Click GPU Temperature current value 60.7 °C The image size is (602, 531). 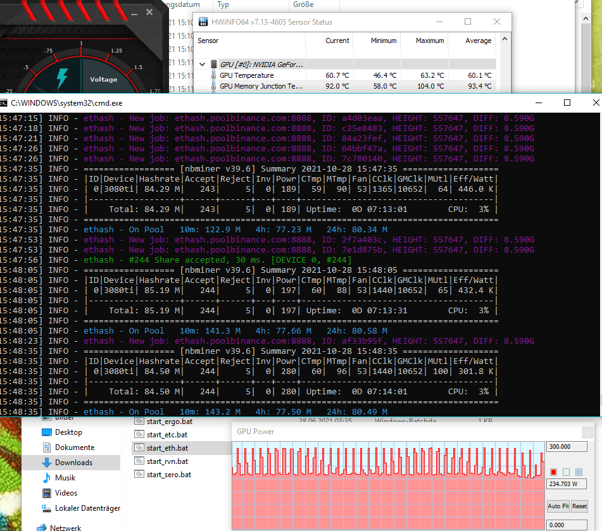pos(337,75)
